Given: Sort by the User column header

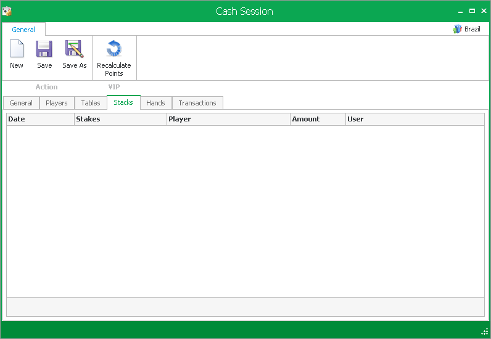Looking at the screenshot, I should (415, 119).
